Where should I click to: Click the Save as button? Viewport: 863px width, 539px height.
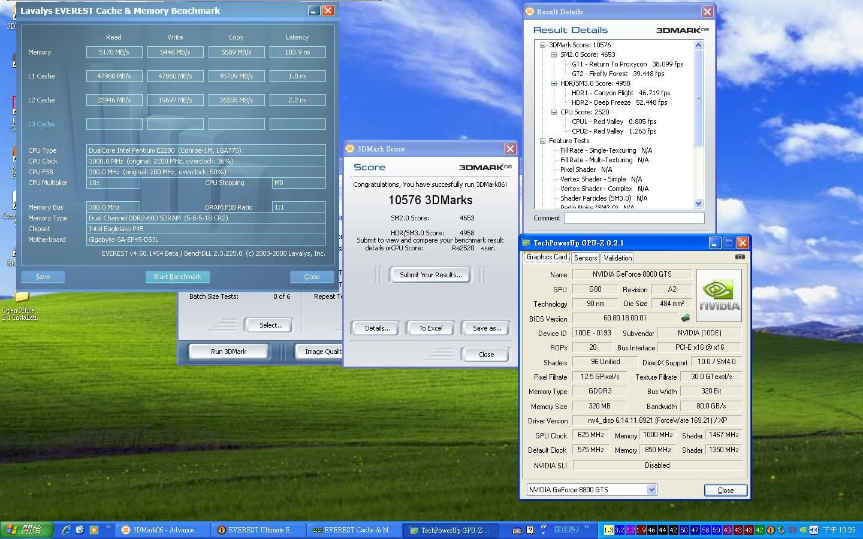(x=487, y=328)
